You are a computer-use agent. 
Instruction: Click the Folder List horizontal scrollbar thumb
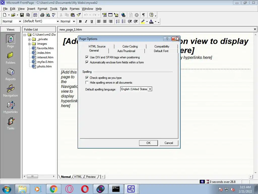(32, 176)
